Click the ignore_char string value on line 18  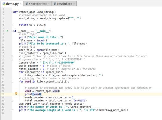(57, 62)
